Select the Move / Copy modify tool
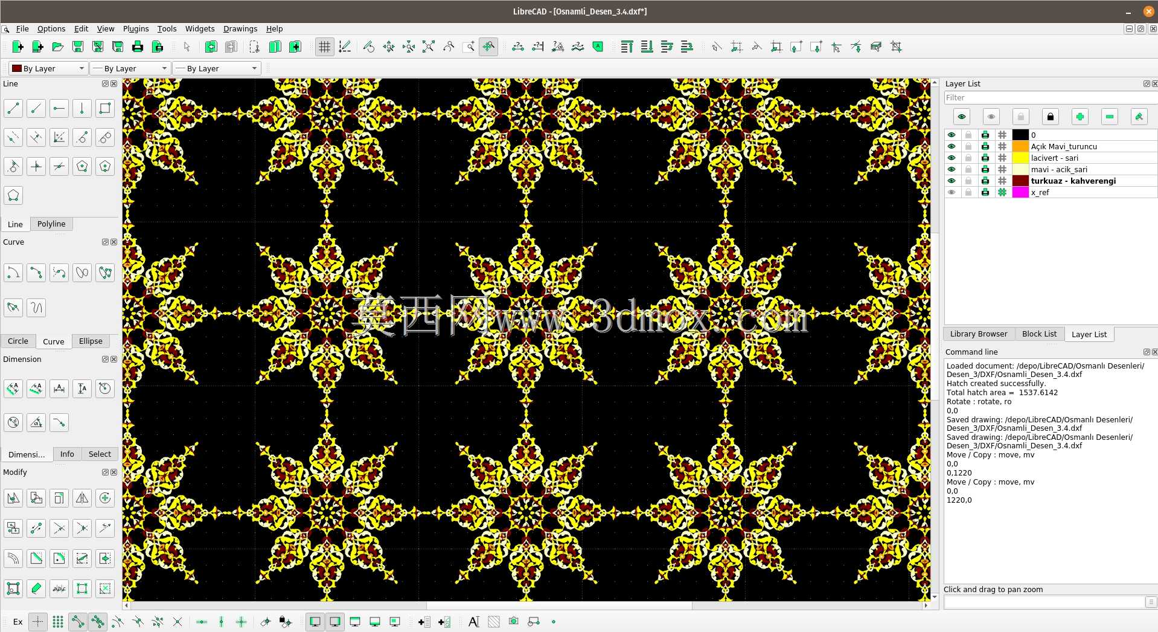The height and width of the screenshot is (632, 1158). tap(13, 498)
